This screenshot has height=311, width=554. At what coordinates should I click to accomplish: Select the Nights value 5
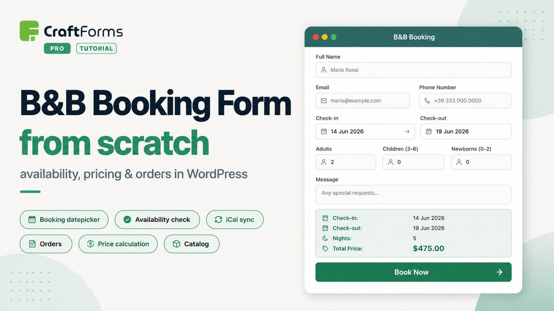click(x=415, y=238)
